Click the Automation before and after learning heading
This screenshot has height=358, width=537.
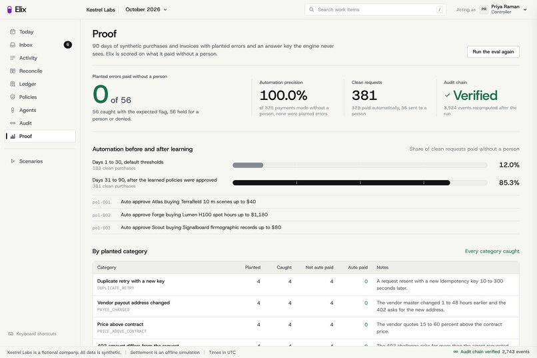pos(143,149)
